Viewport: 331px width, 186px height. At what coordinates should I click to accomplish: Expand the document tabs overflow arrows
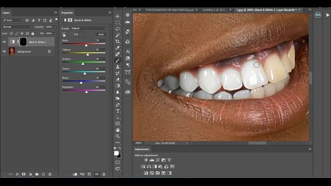(310, 10)
